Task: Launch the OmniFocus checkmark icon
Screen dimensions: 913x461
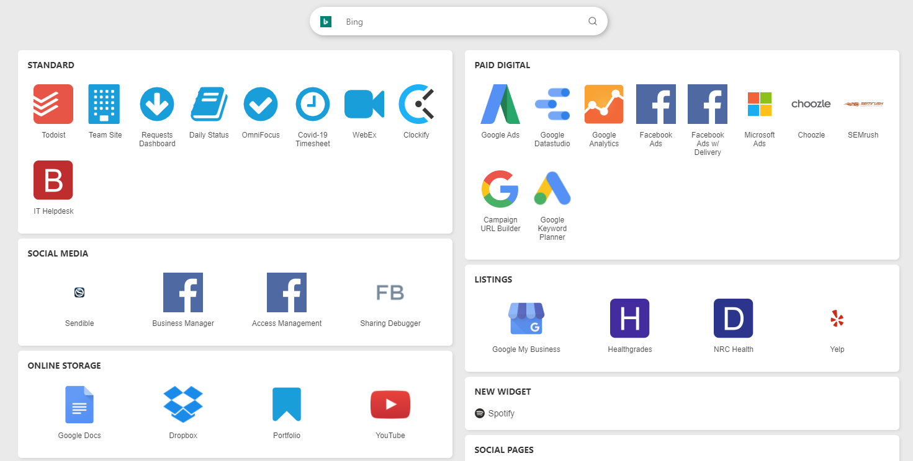Action: click(x=261, y=104)
